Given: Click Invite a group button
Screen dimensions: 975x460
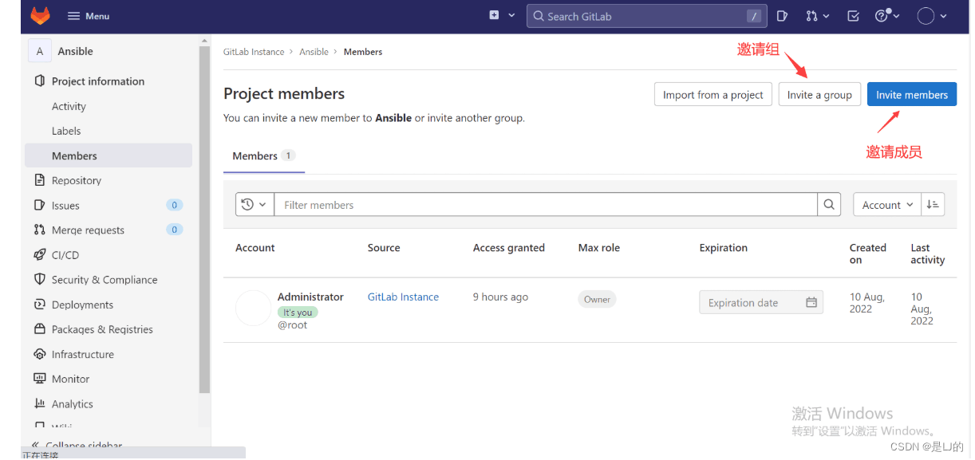Looking at the screenshot, I should 819,95.
